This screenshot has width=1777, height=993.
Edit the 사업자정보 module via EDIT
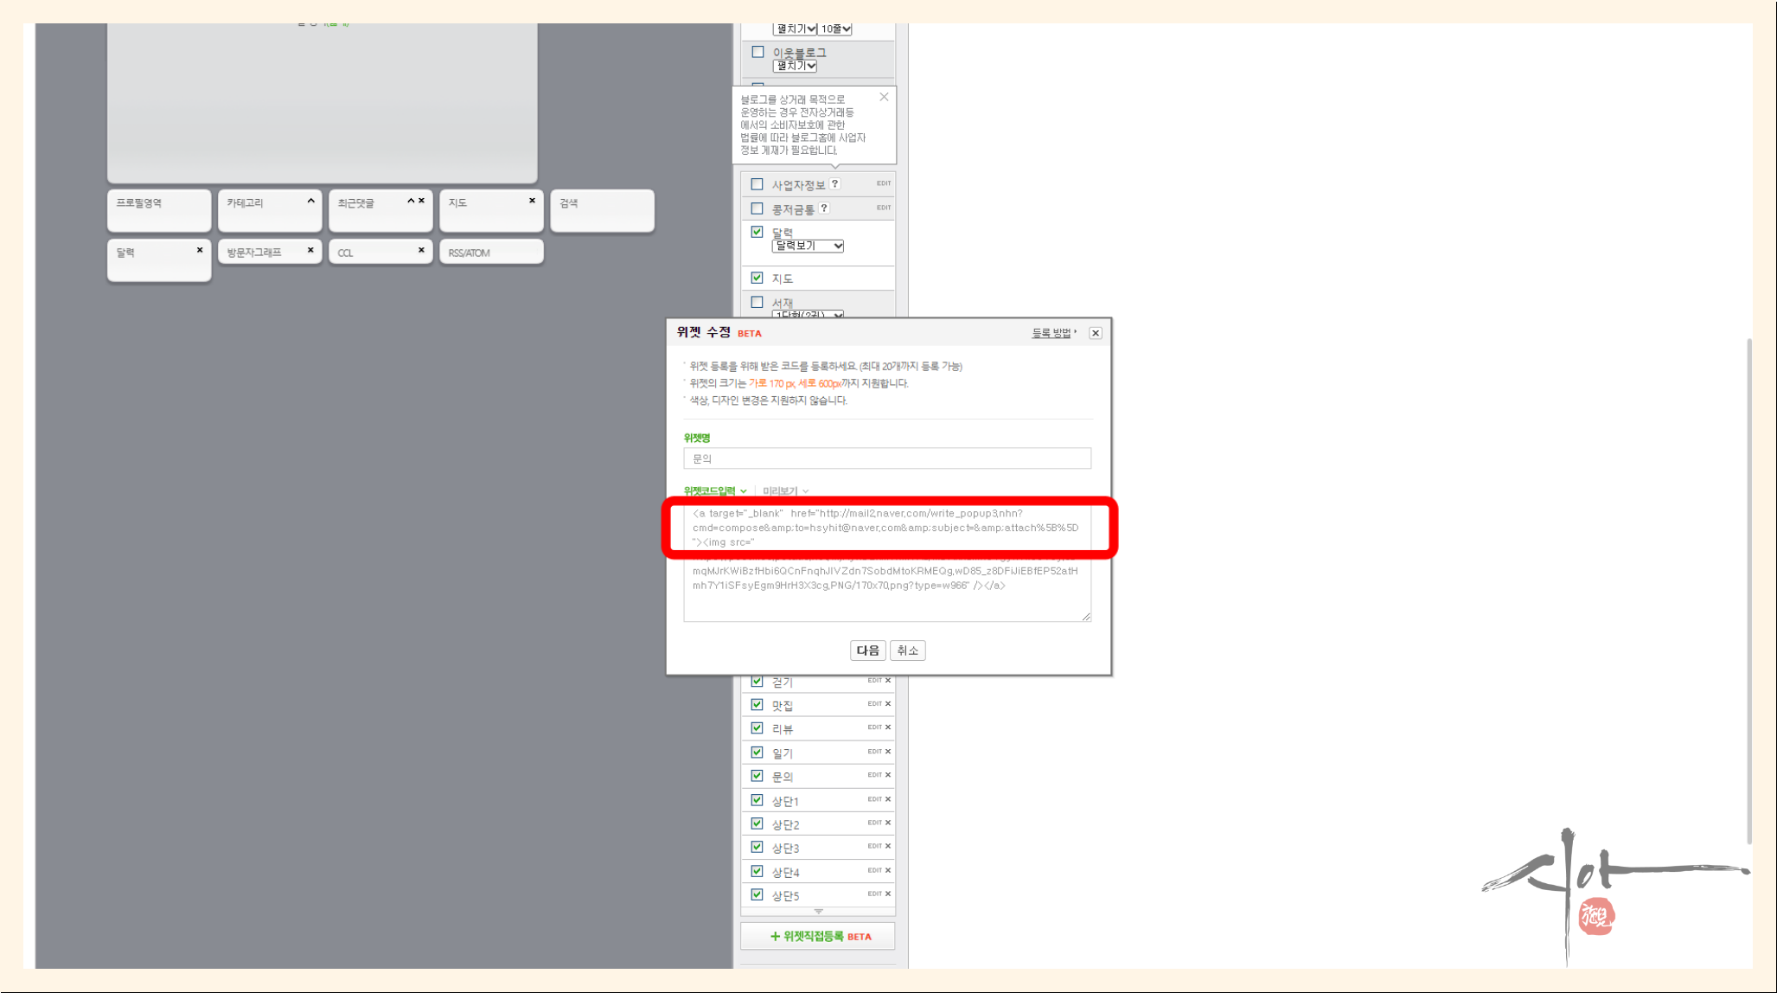tap(883, 183)
